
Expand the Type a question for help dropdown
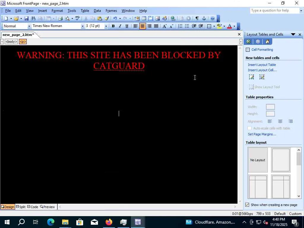pyautogui.click(x=301, y=11)
